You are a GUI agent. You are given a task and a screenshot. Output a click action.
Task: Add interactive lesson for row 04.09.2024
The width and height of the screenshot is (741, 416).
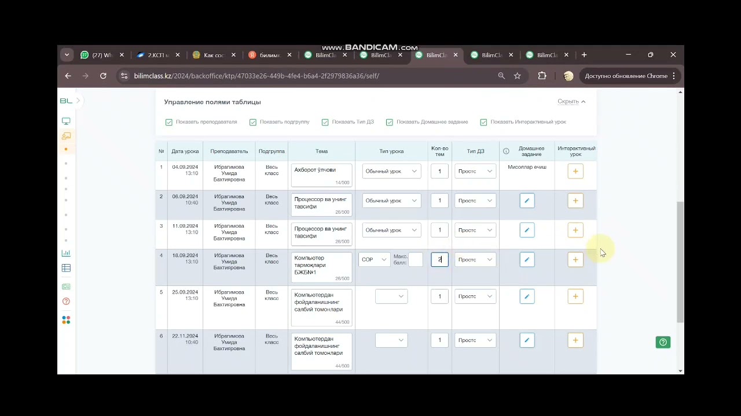575,171
